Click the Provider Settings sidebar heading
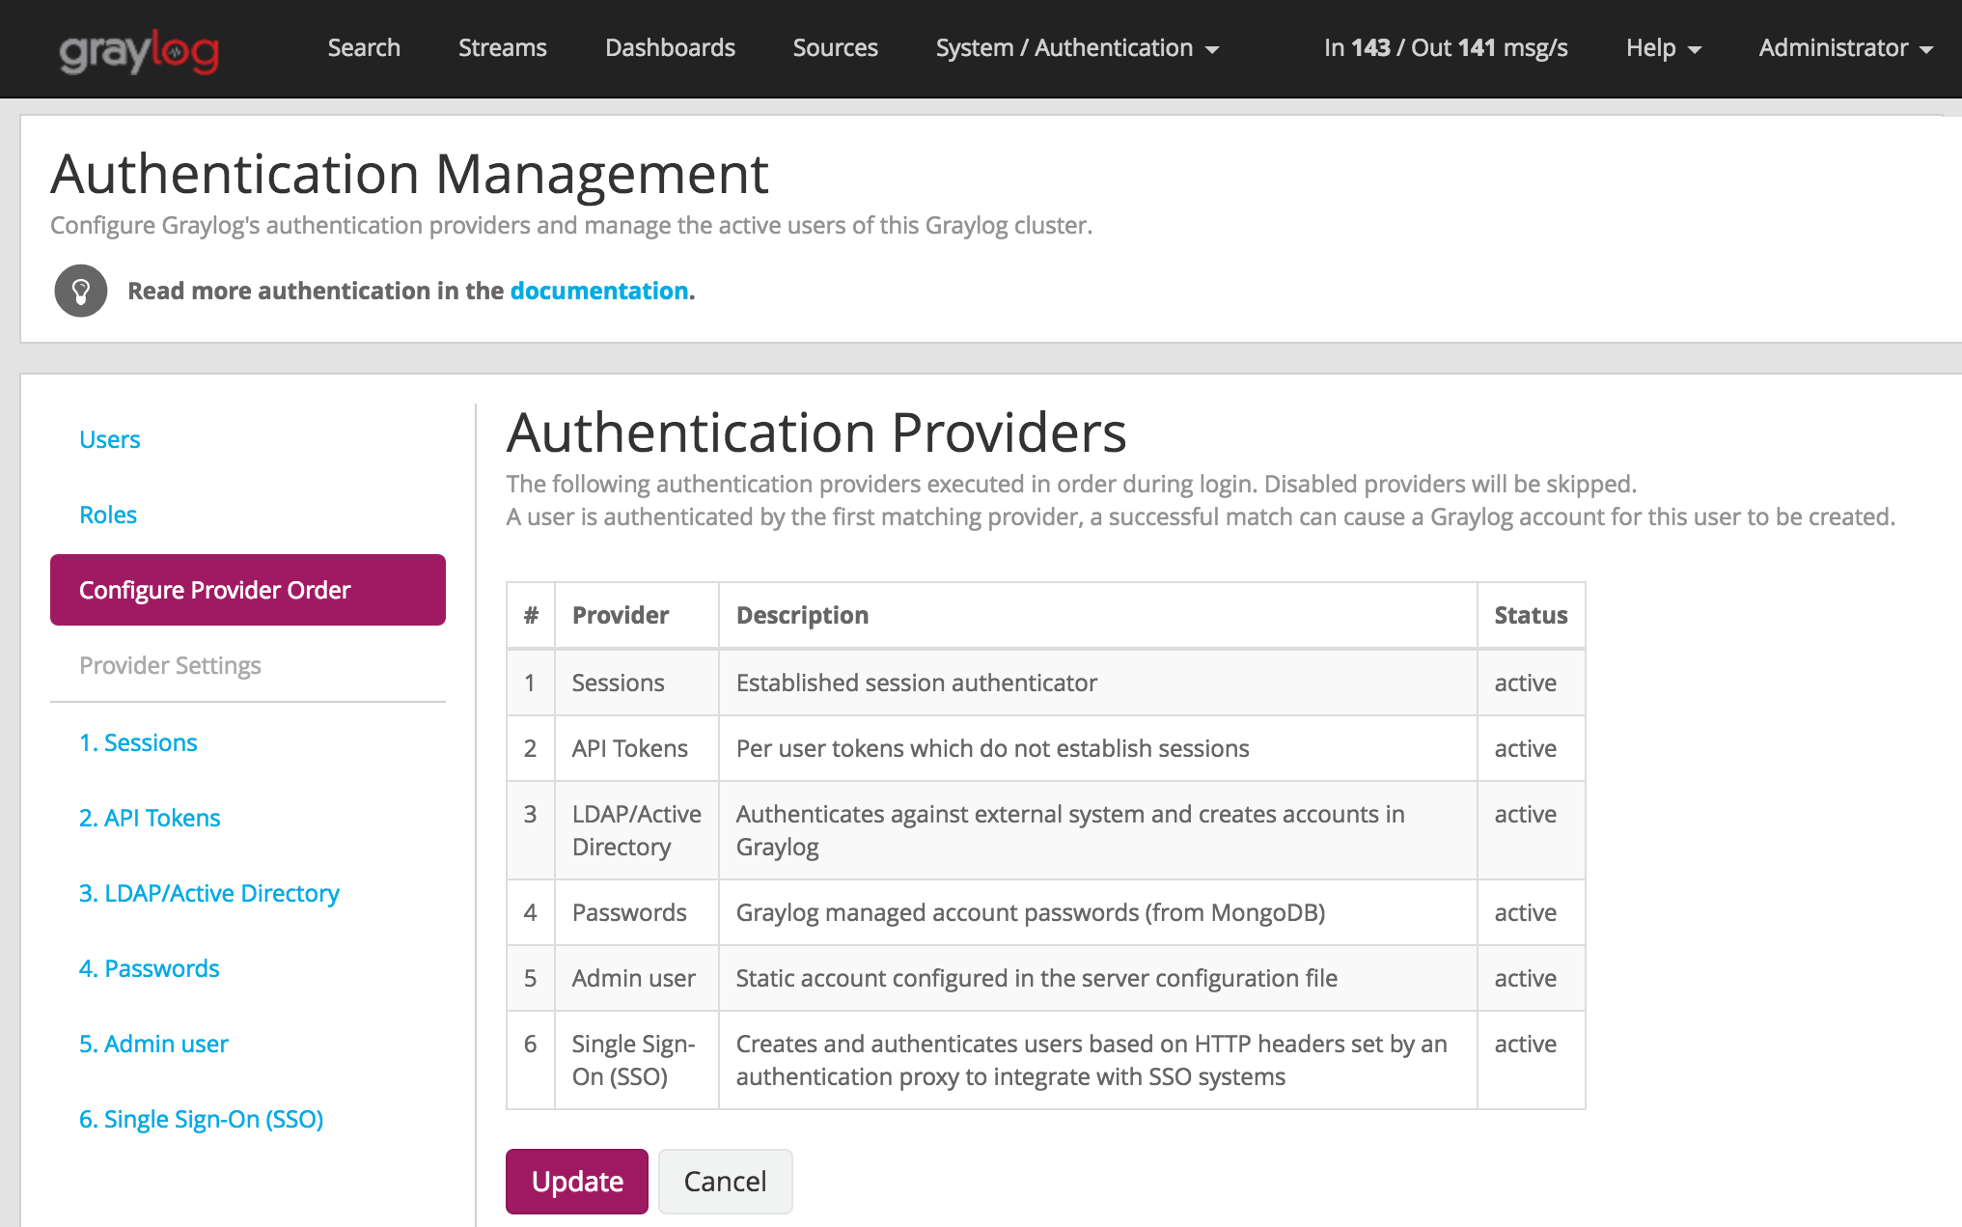Viewport: 1962px width, 1227px height. pos(170,665)
